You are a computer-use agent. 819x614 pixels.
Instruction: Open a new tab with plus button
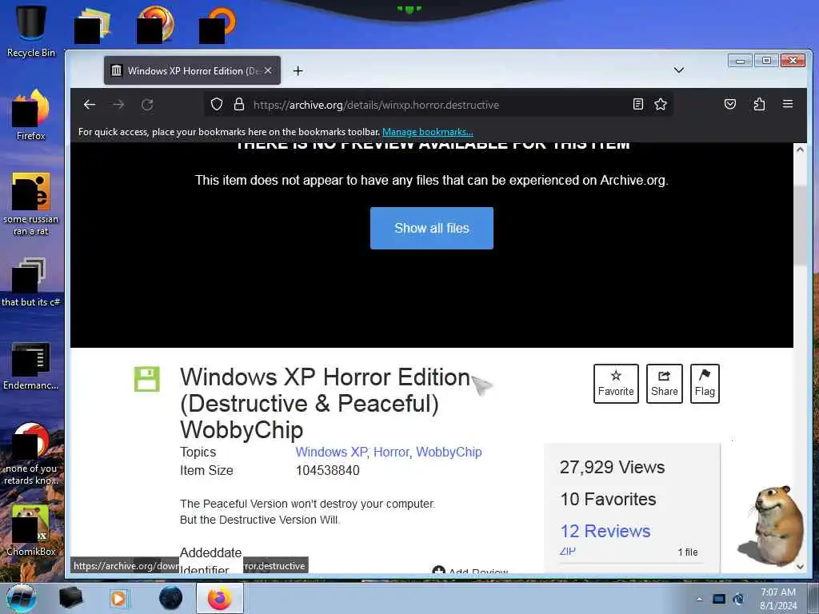pos(298,70)
